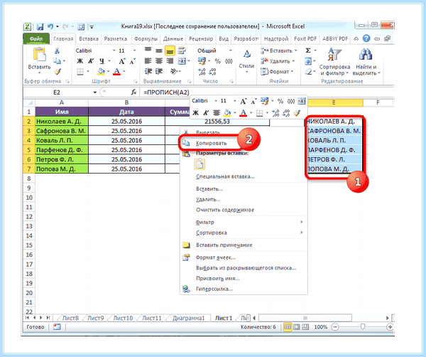Switch to Normal view in status bar
426x357 pixels.
click(x=288, y=327)
